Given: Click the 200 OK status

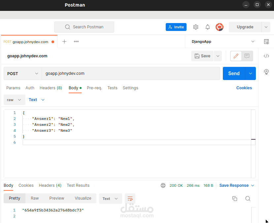Looking at the screenshot, I should pos(176,185).
